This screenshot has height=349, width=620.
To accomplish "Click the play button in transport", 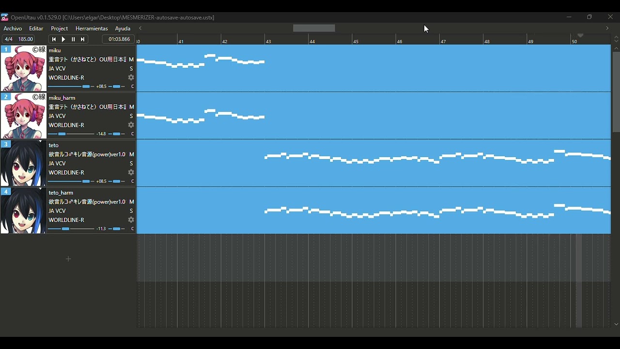I will coord(63,39).
